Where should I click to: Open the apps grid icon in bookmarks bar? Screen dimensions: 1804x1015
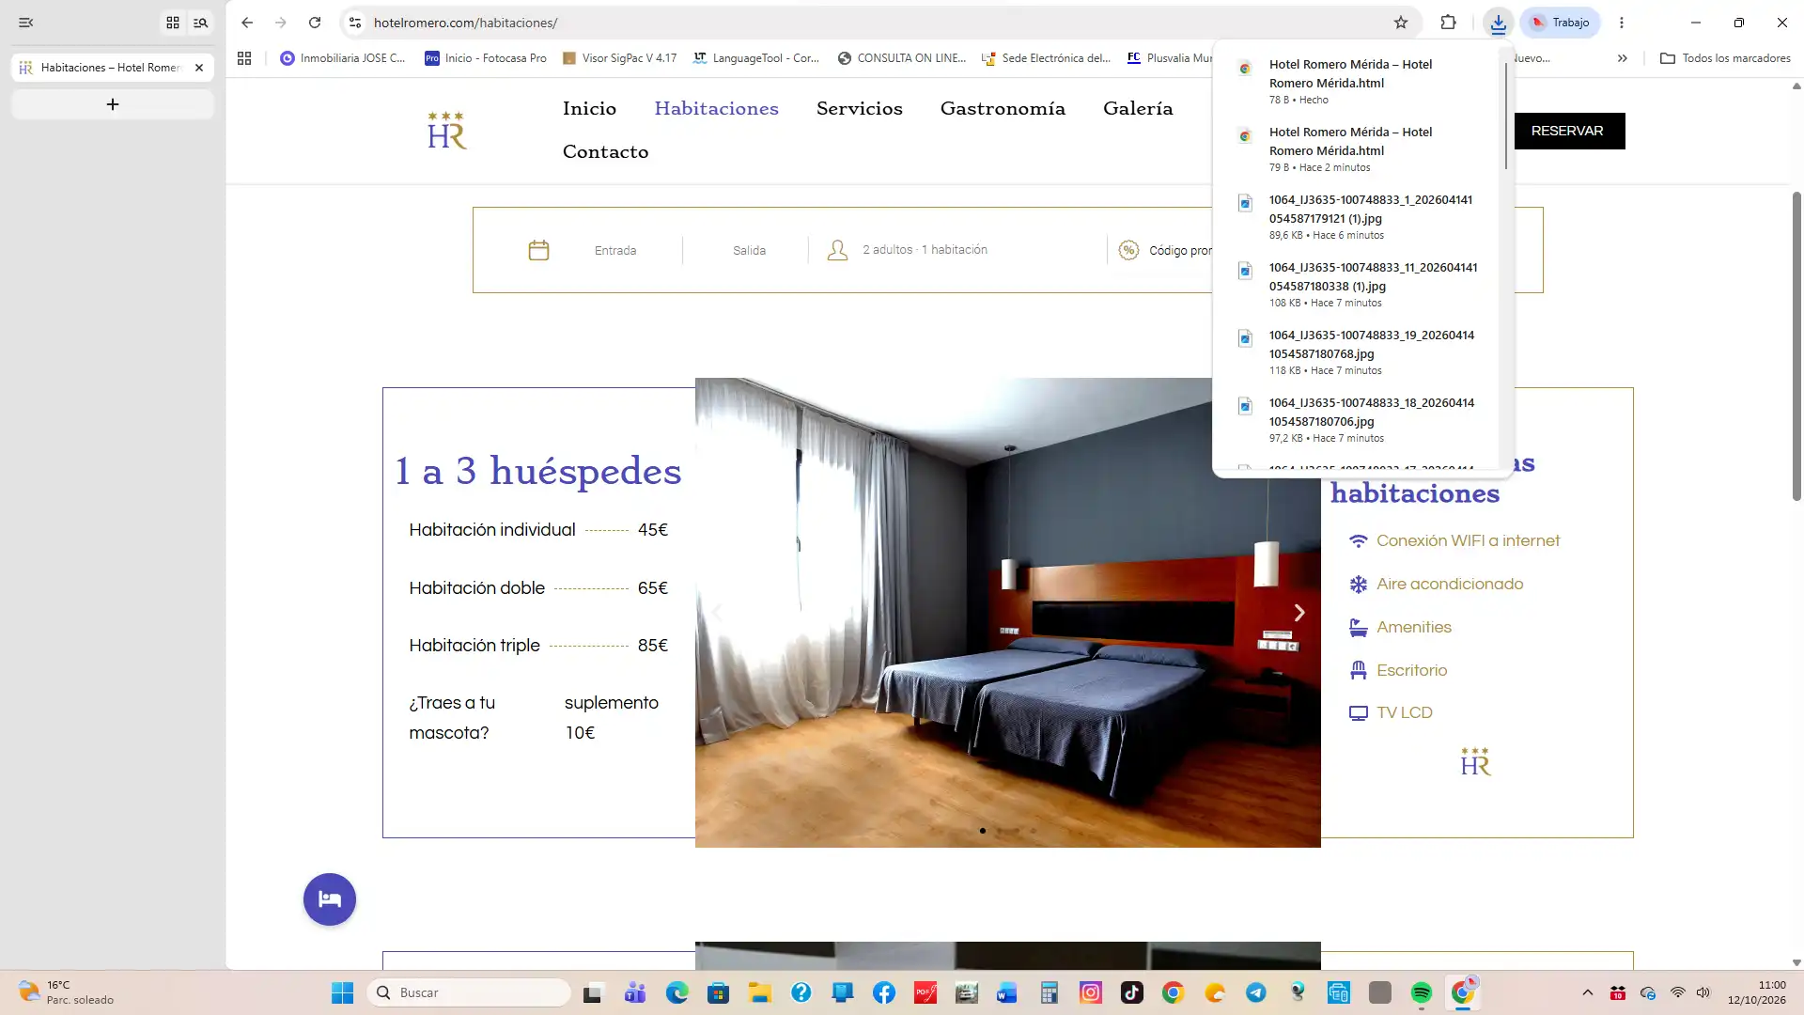click(244, 58)
